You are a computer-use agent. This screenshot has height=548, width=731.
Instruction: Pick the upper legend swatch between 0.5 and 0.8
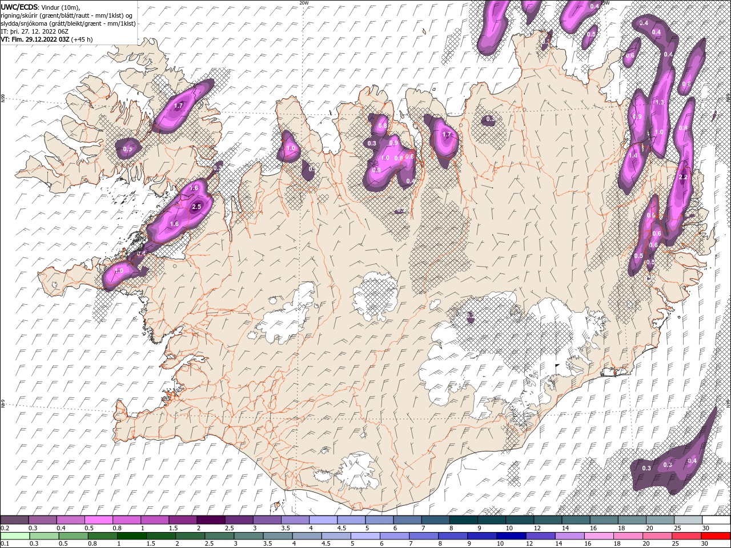point(98,520)
